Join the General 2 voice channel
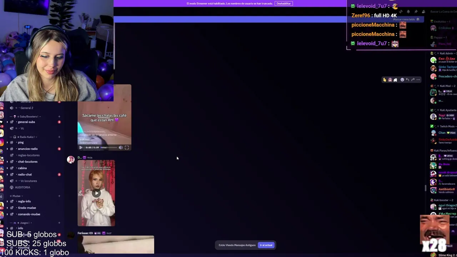457x257 pixels. [x=27, y=108]
